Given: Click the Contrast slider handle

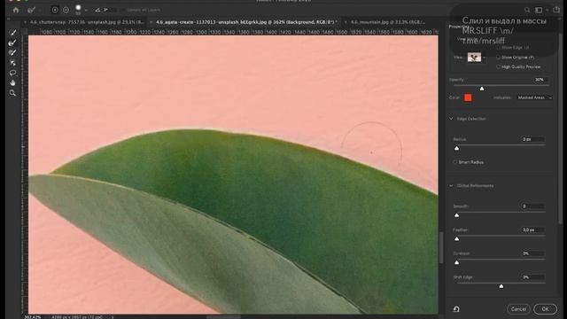Looking at the screenshot, I should click(457, 262).
